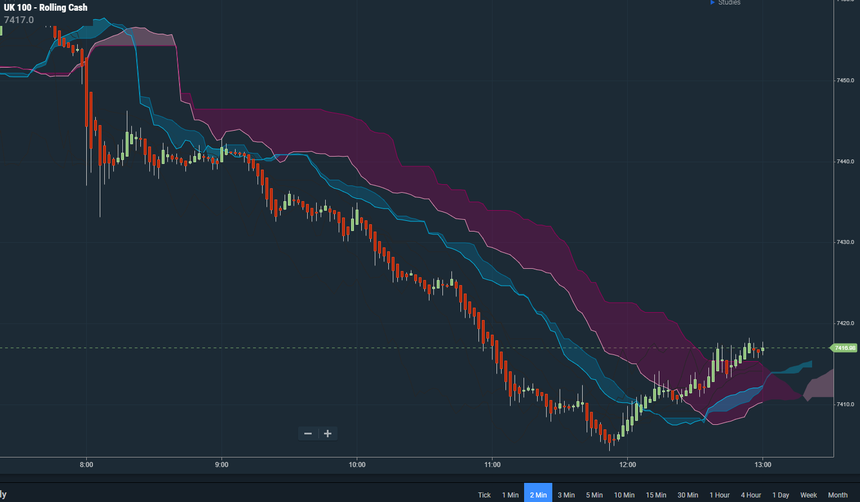Click the 13:00 time axis label

point(763,465)
